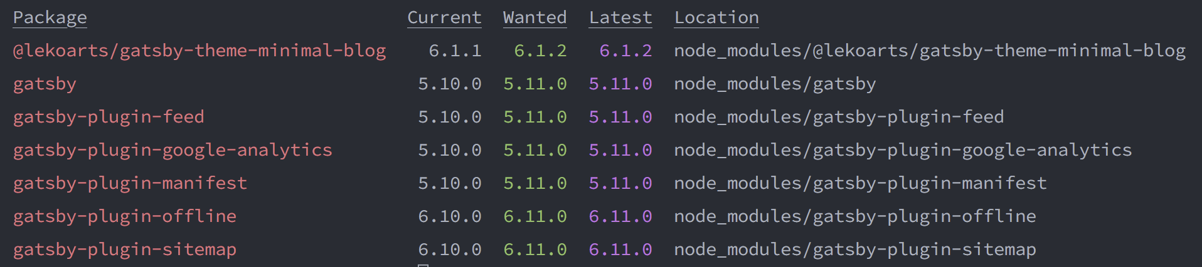
Task: Click current version 6.10.0 for gatsby-plugin-sitemap
Action: tap(450, 249)
